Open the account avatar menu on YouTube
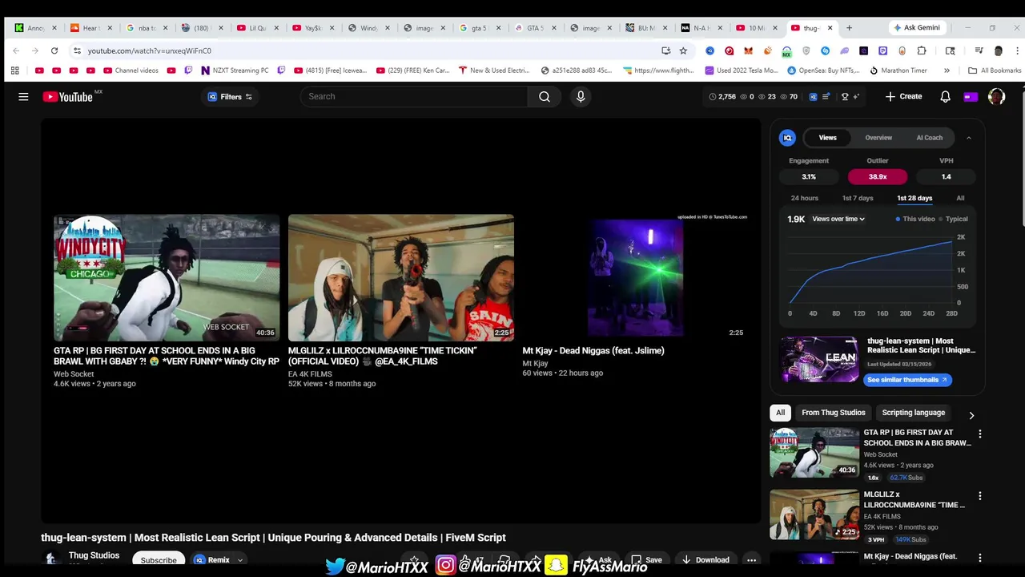This screenshot has width=1025, height=577. coord(996,97)
